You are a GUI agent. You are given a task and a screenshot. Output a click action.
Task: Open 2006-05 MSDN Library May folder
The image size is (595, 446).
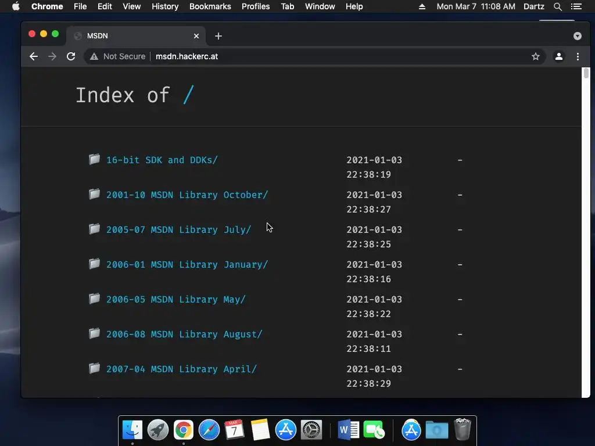pyautogui.click(x=176, y=300)
